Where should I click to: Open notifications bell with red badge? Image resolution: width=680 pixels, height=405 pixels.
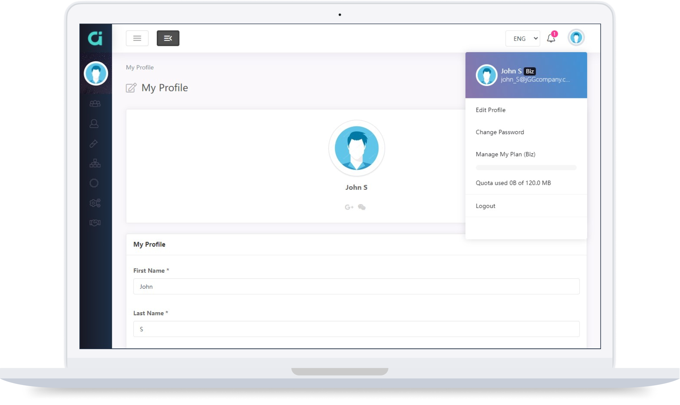[551, 38]
